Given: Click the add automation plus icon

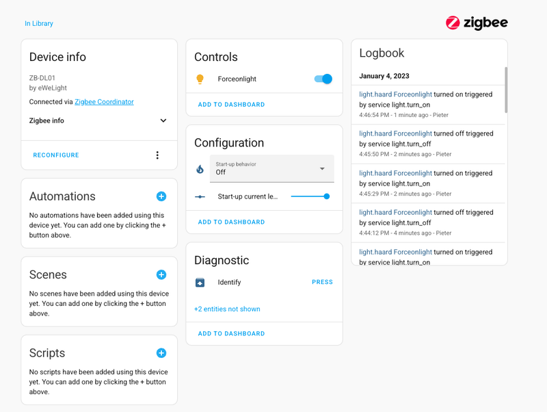Looking at the screenshot, I should coord(161,196).
